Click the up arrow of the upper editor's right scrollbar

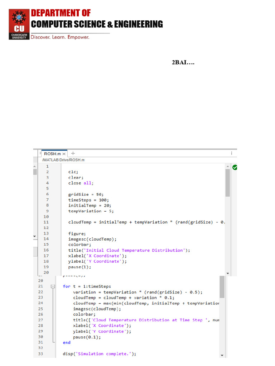(x=227, y=167)
